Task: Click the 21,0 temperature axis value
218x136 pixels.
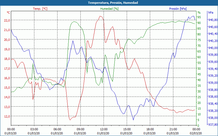Action: point(7,30)
